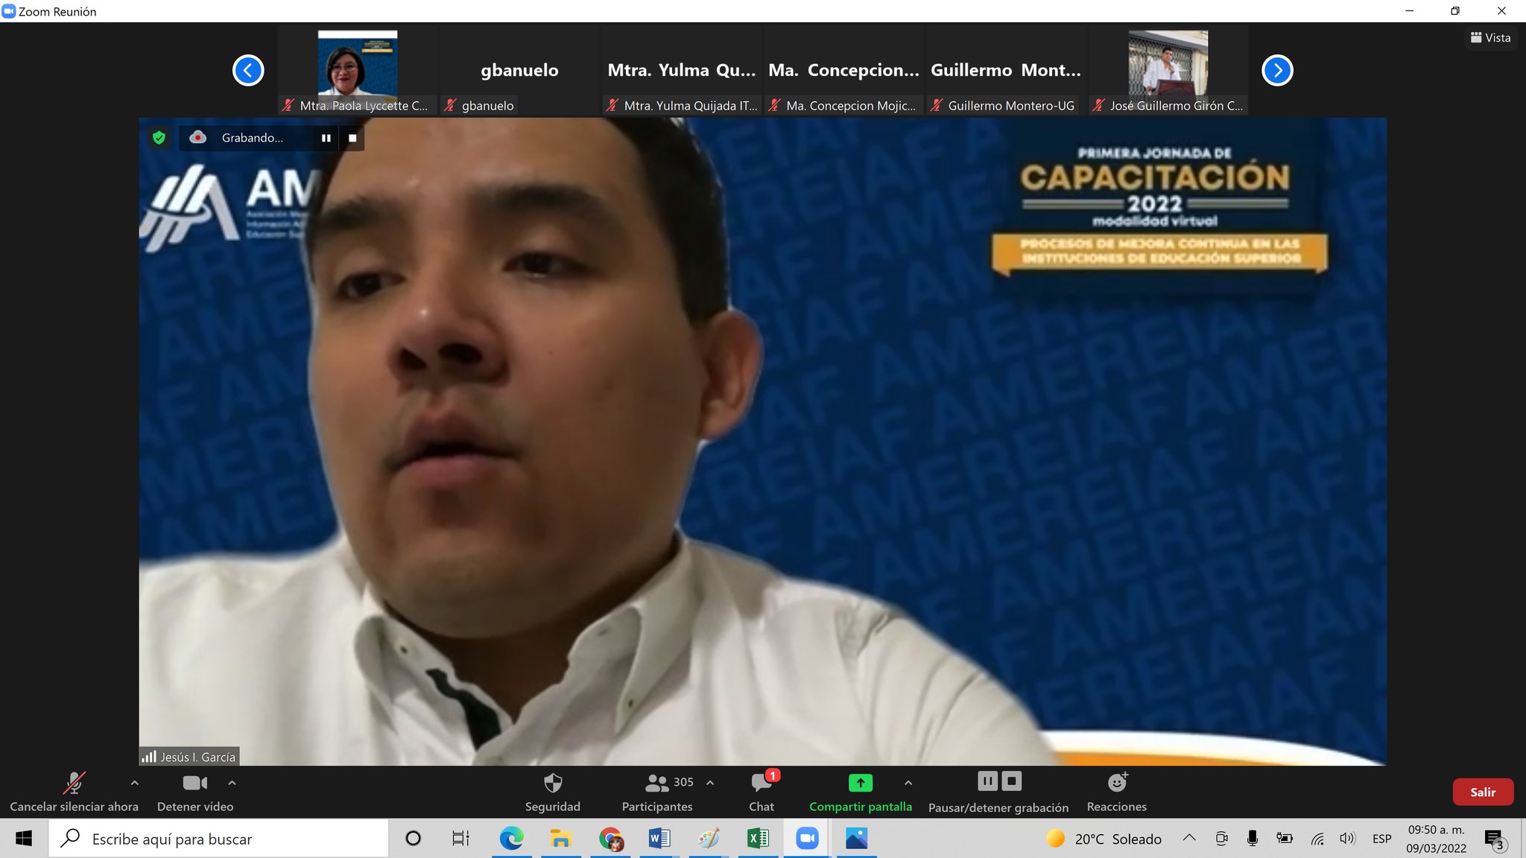Select Mtra. Paola Lyccette video thumbnail

coord(358,69)
